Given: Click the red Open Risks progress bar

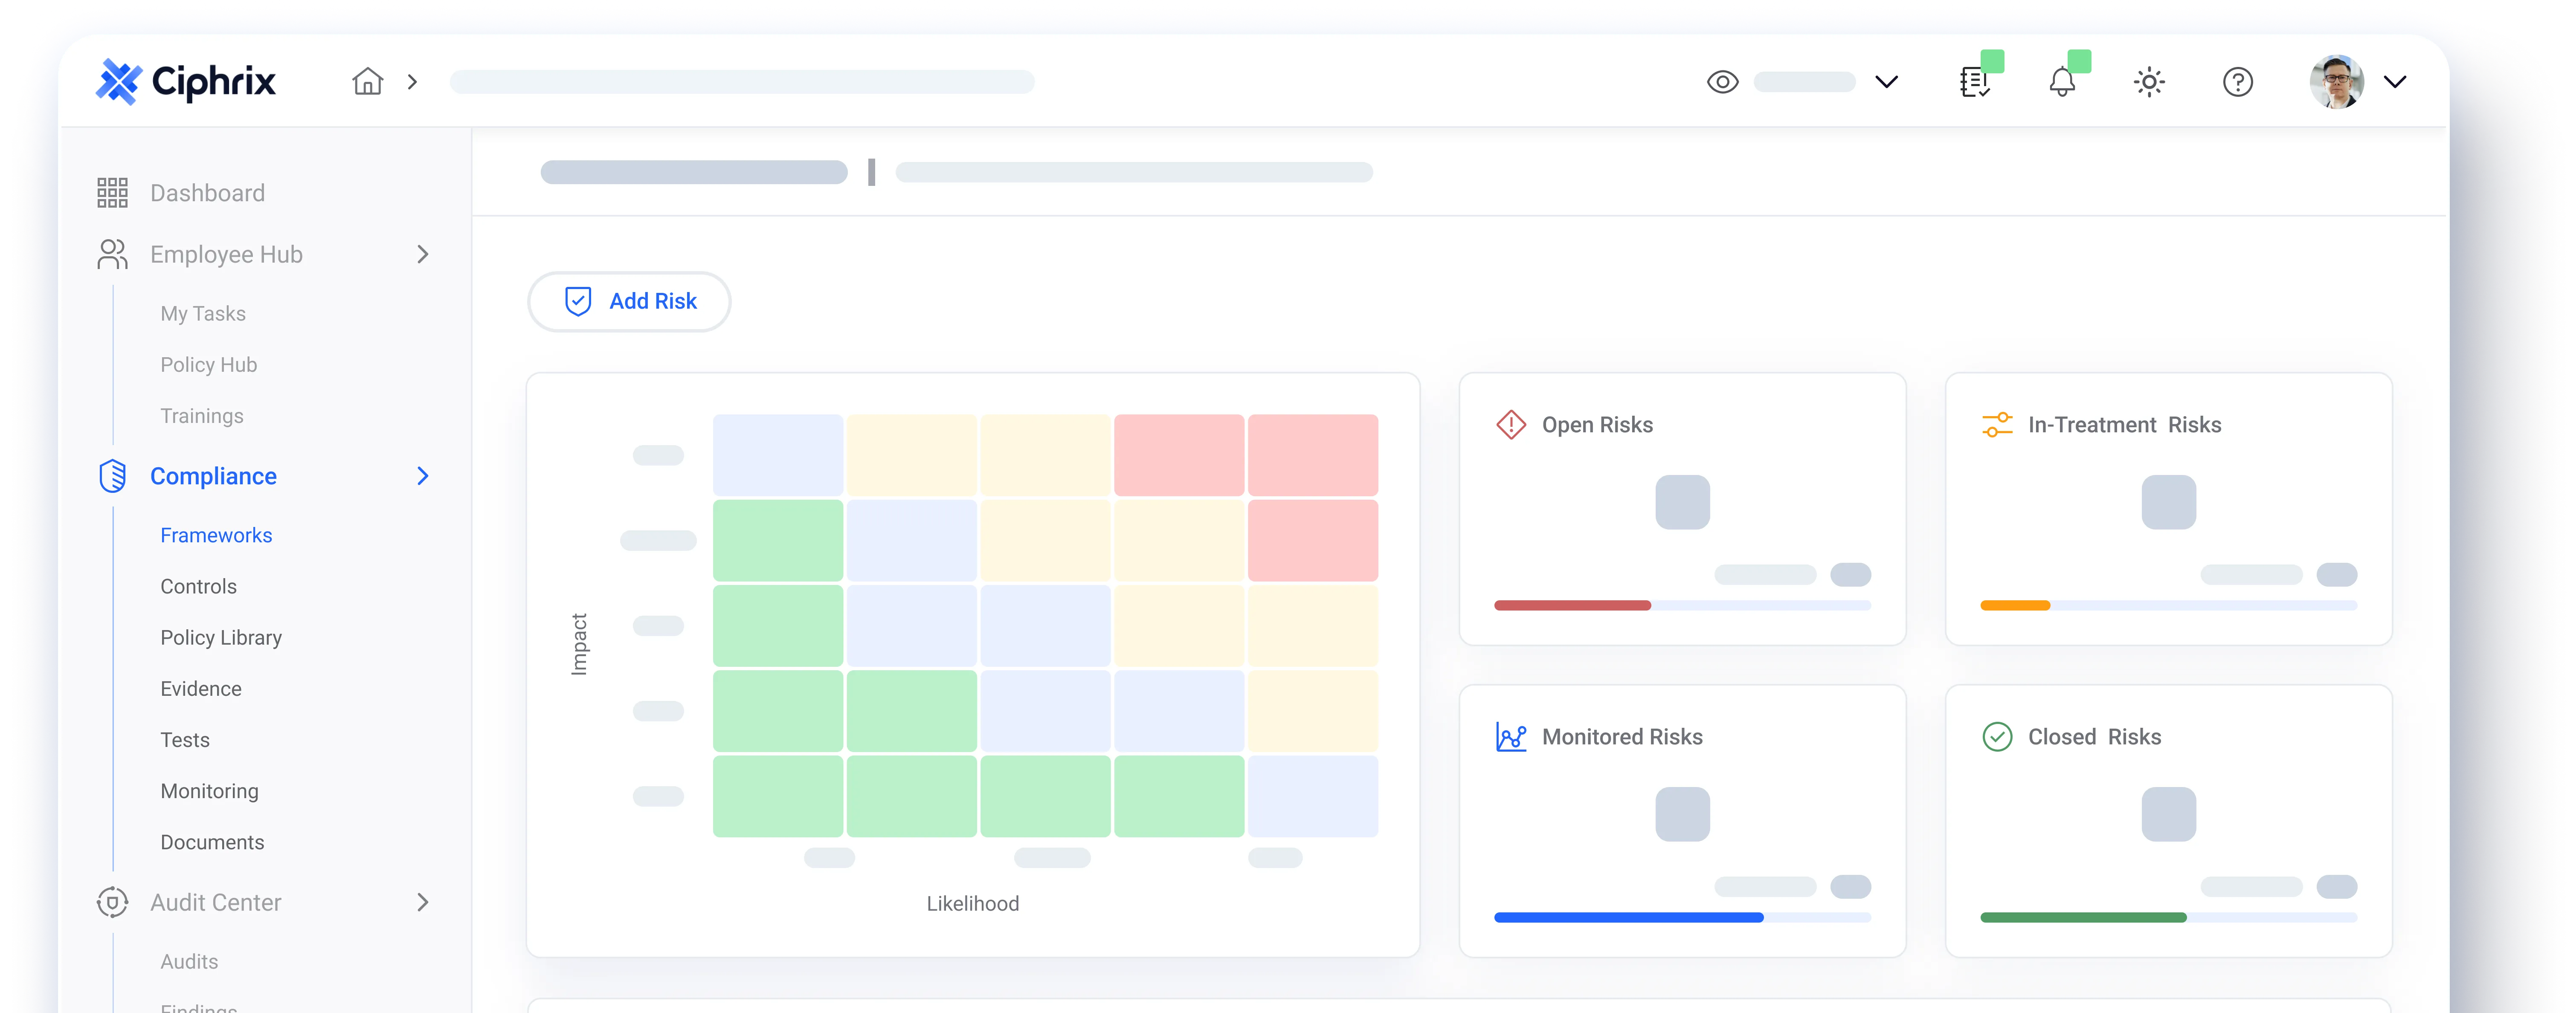Looking at the screenshot, I should click(x=1572, y=605).
